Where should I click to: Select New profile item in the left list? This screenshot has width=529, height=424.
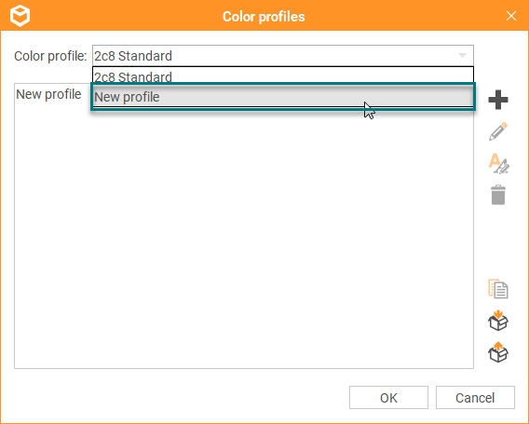48,94
